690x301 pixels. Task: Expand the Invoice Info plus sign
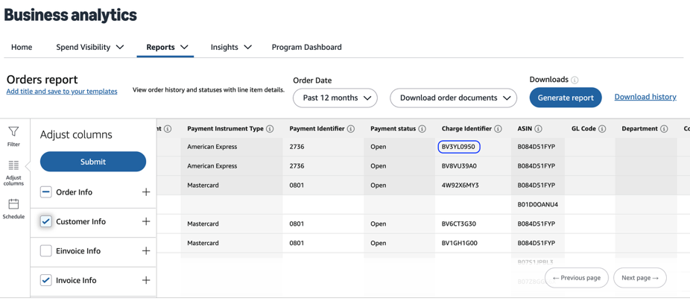point(146,280)
